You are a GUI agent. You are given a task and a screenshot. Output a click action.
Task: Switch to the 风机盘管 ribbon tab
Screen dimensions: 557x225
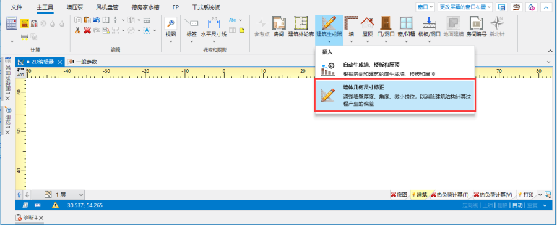[x=107, y=7]
